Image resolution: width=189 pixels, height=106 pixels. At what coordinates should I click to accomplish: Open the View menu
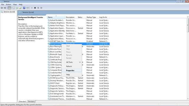[x=15, y=5]
